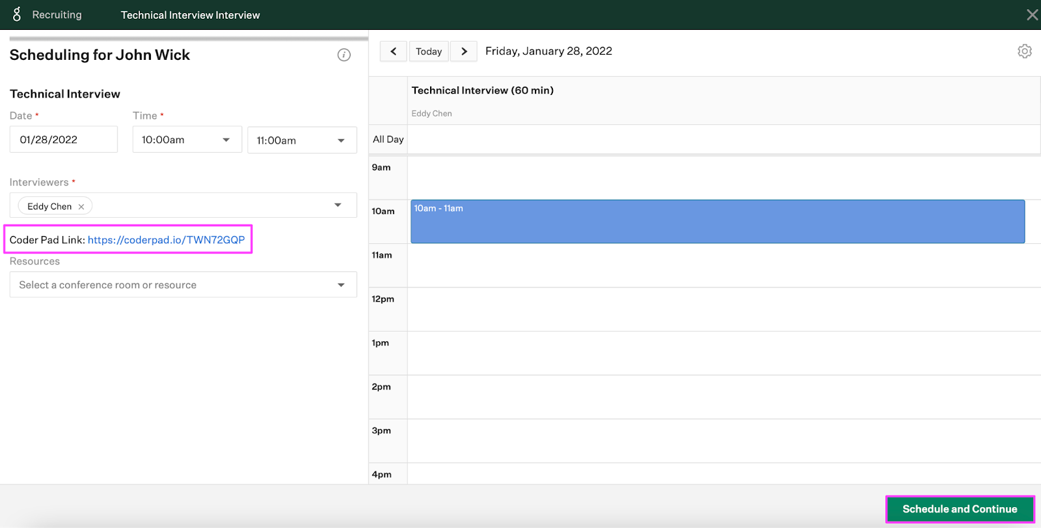This screenshot has height=528, width=1041.
Task: Expand the Interviewers dropdown
Action: tap(338, 205)
